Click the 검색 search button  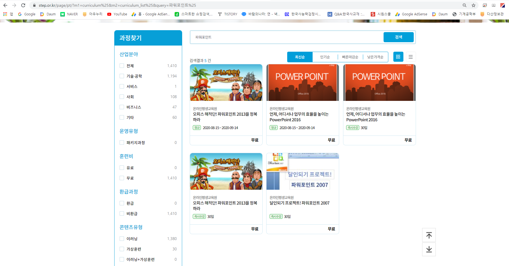[398, 37]
